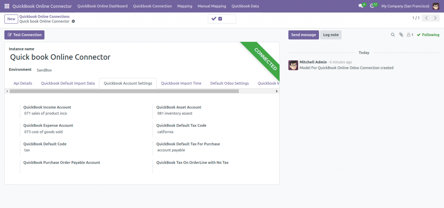Image resolution: width=444 pixels, height=208 pixels.
Task: Open Quickbook Online Connections breadcrumb
Action: (44, 17)
